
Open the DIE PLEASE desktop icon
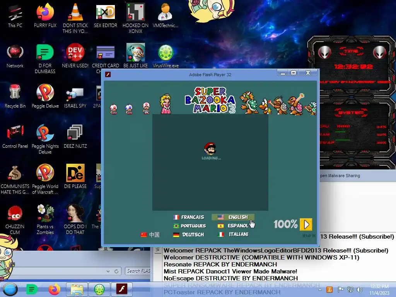pyautogui.click(x=75, y=176)
